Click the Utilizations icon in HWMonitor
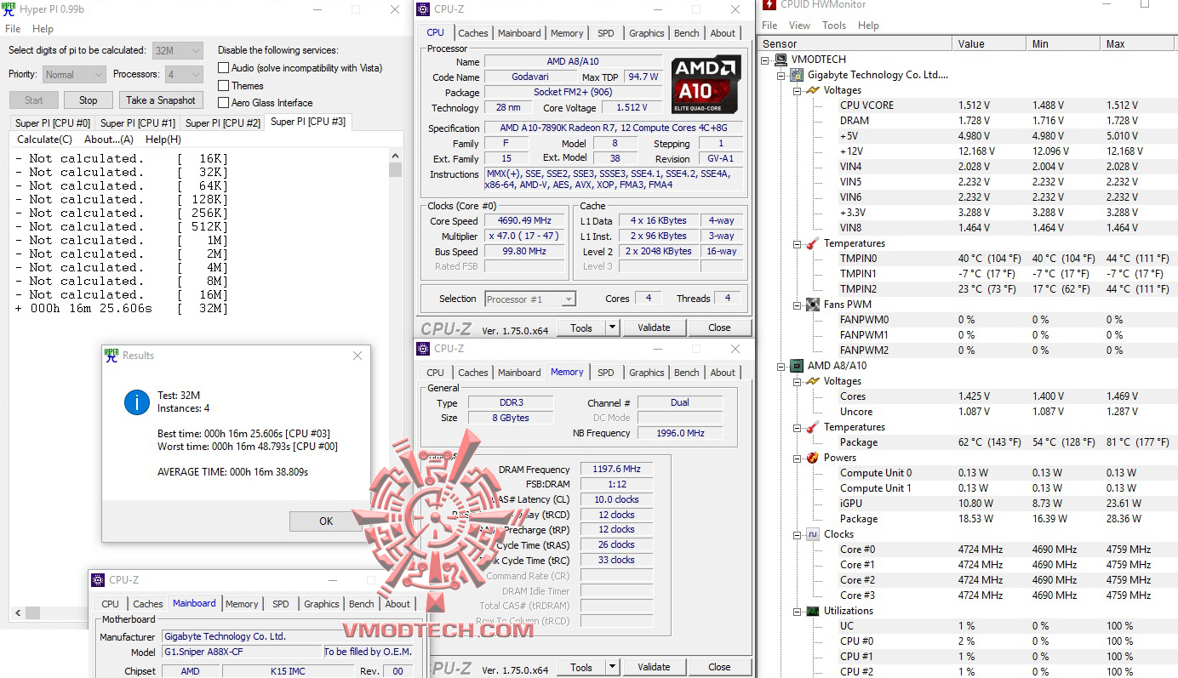The image size is (1178, 678). point(812,611)
